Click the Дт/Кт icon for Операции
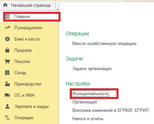Viewport: 154px width, 124px height. (x=7, y=118)
